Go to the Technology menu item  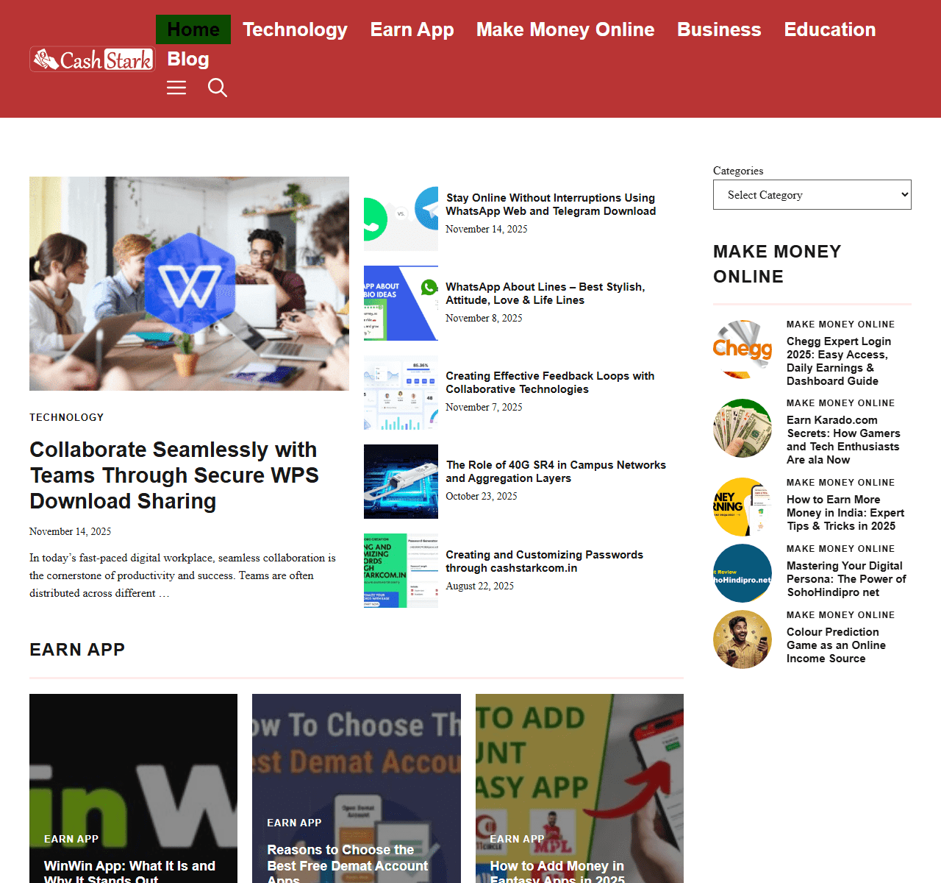[295, 29]
